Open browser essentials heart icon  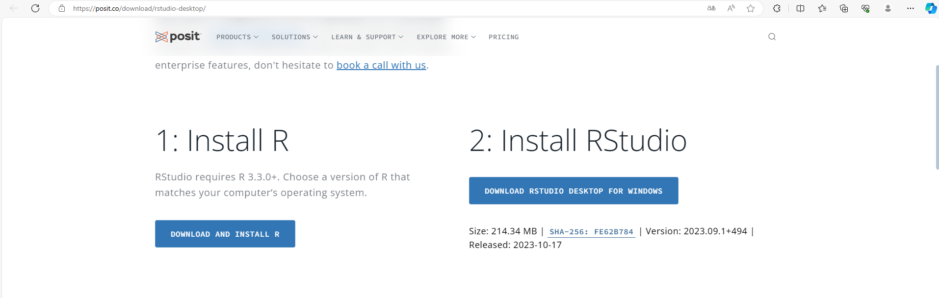click(865, 8)
